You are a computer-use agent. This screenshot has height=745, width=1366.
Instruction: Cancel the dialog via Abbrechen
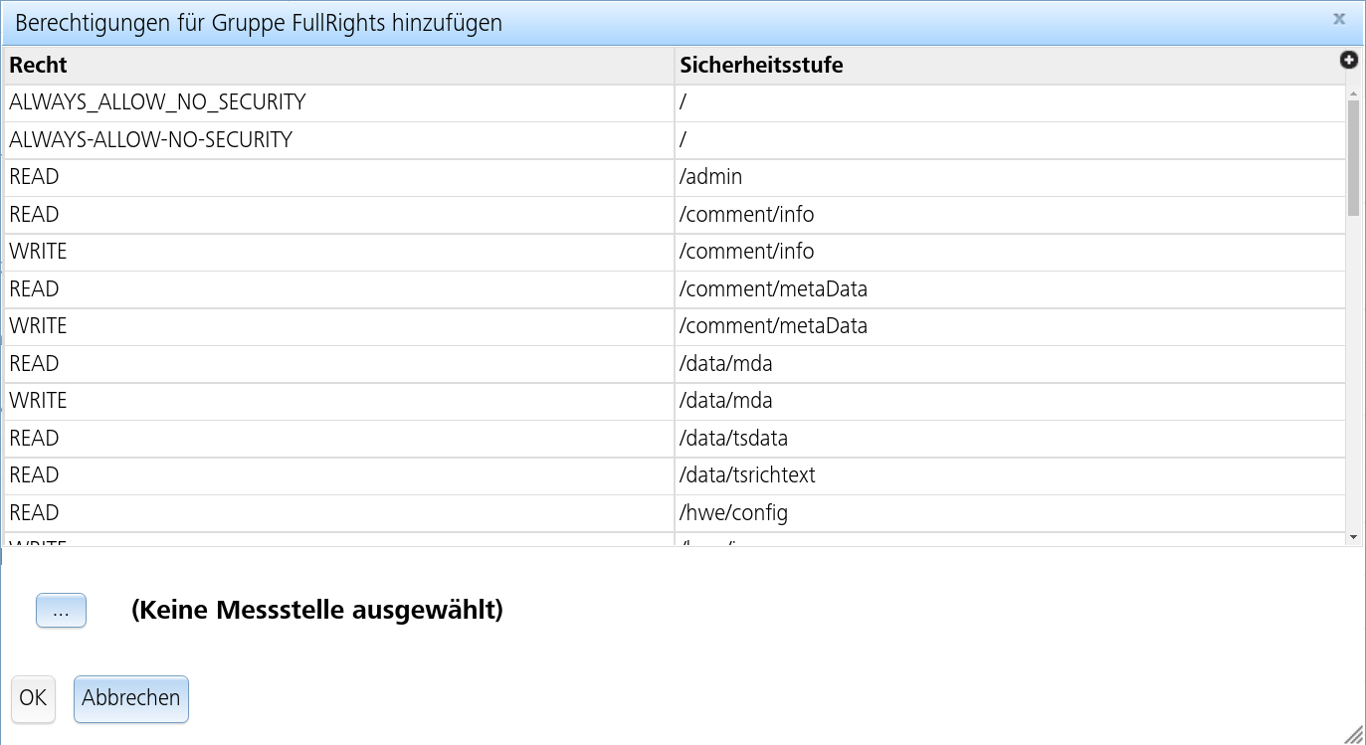point(130,698)
